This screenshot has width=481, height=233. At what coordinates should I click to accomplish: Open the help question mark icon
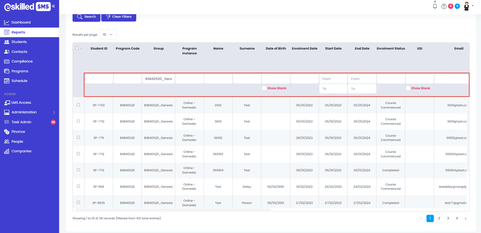click(x=444, y=6)
